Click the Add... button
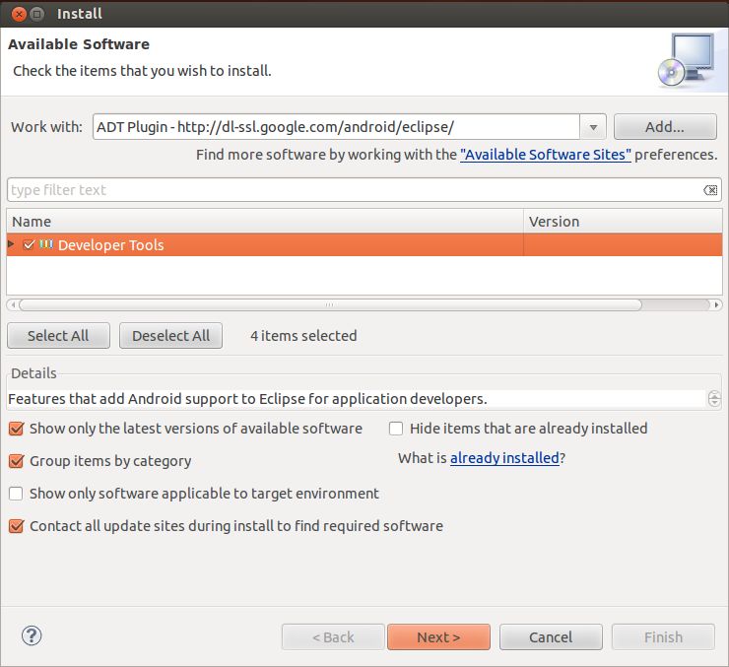This screenshot has height=667, width=729. (x=664, y=127)
